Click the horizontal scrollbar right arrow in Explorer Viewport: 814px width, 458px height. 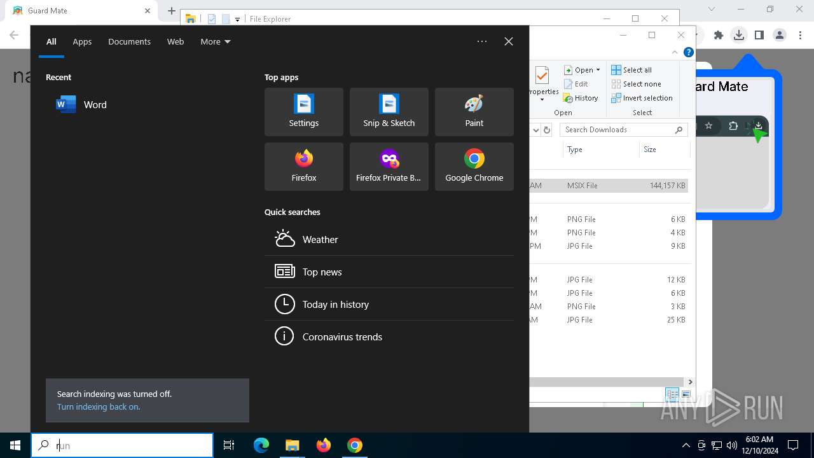pyautogui.click(x=690, y=382)
